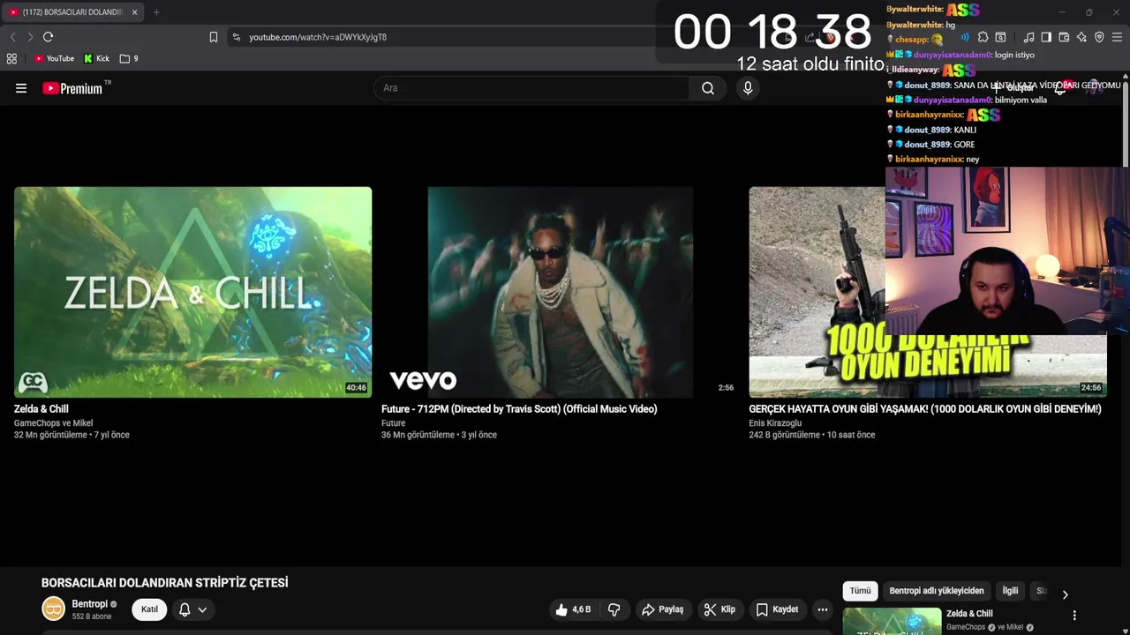Click the 36 Mn görüntüleme • 3 yıl önce text
Viewport: 1130px width, 635px height.
439,435
